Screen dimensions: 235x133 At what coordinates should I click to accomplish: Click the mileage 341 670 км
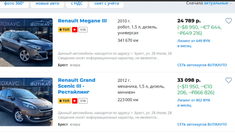128,40
